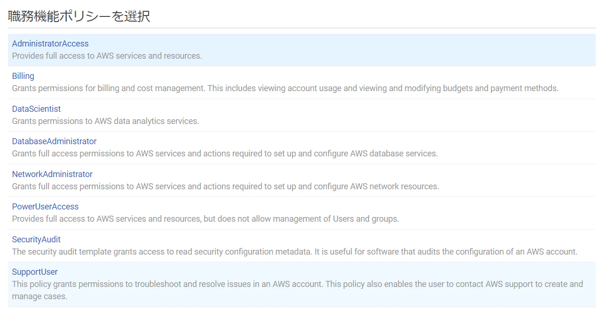Click the 職務機能ポリシーを選択 heading

79,16
